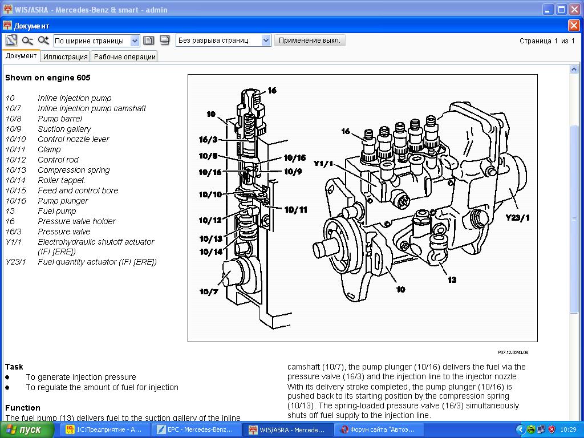Click the 'Feed and control bore' legend entry
Viewport: 584px width, 438px height.
pyautogui.click(x=78, y=190)
